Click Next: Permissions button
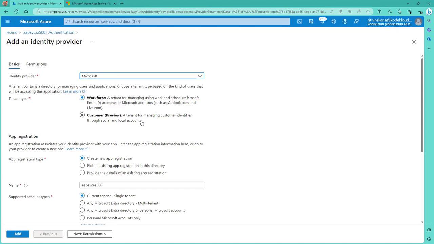 (90, 234)
